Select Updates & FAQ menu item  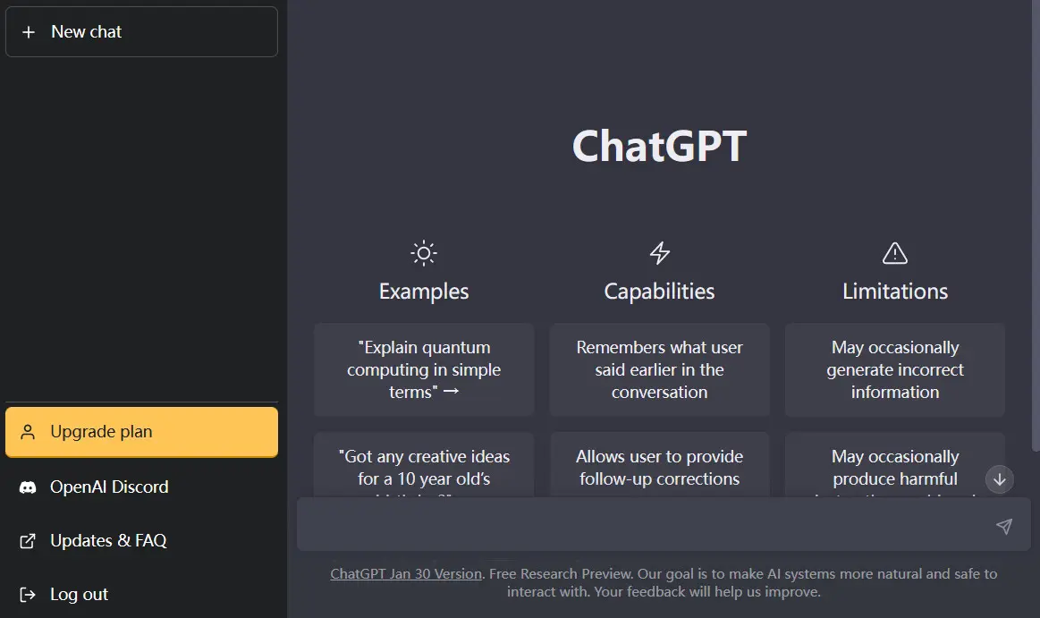click(x=142, y=541)
